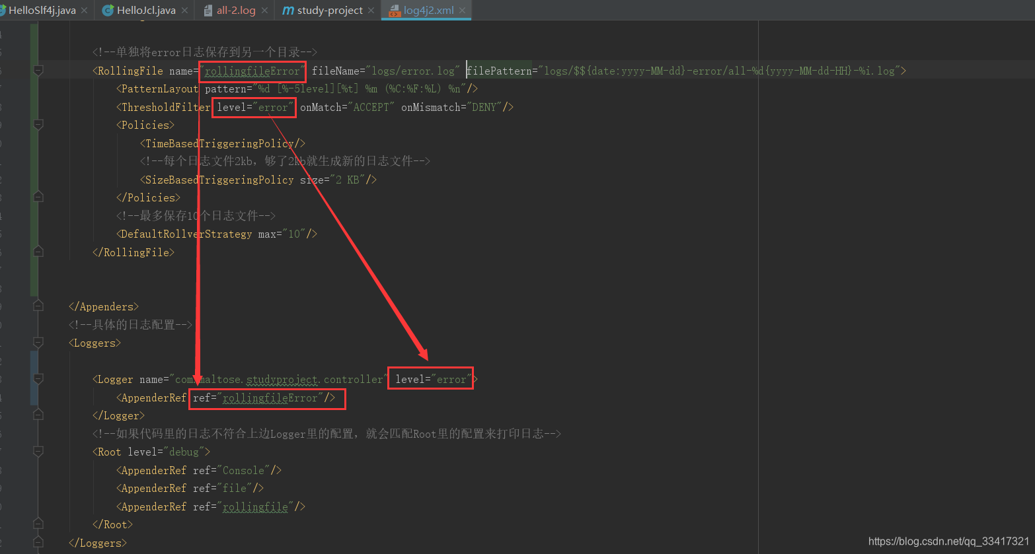
Task: Click AppenderRef ref="rollingfile" line
Action: tap(211, 506)
